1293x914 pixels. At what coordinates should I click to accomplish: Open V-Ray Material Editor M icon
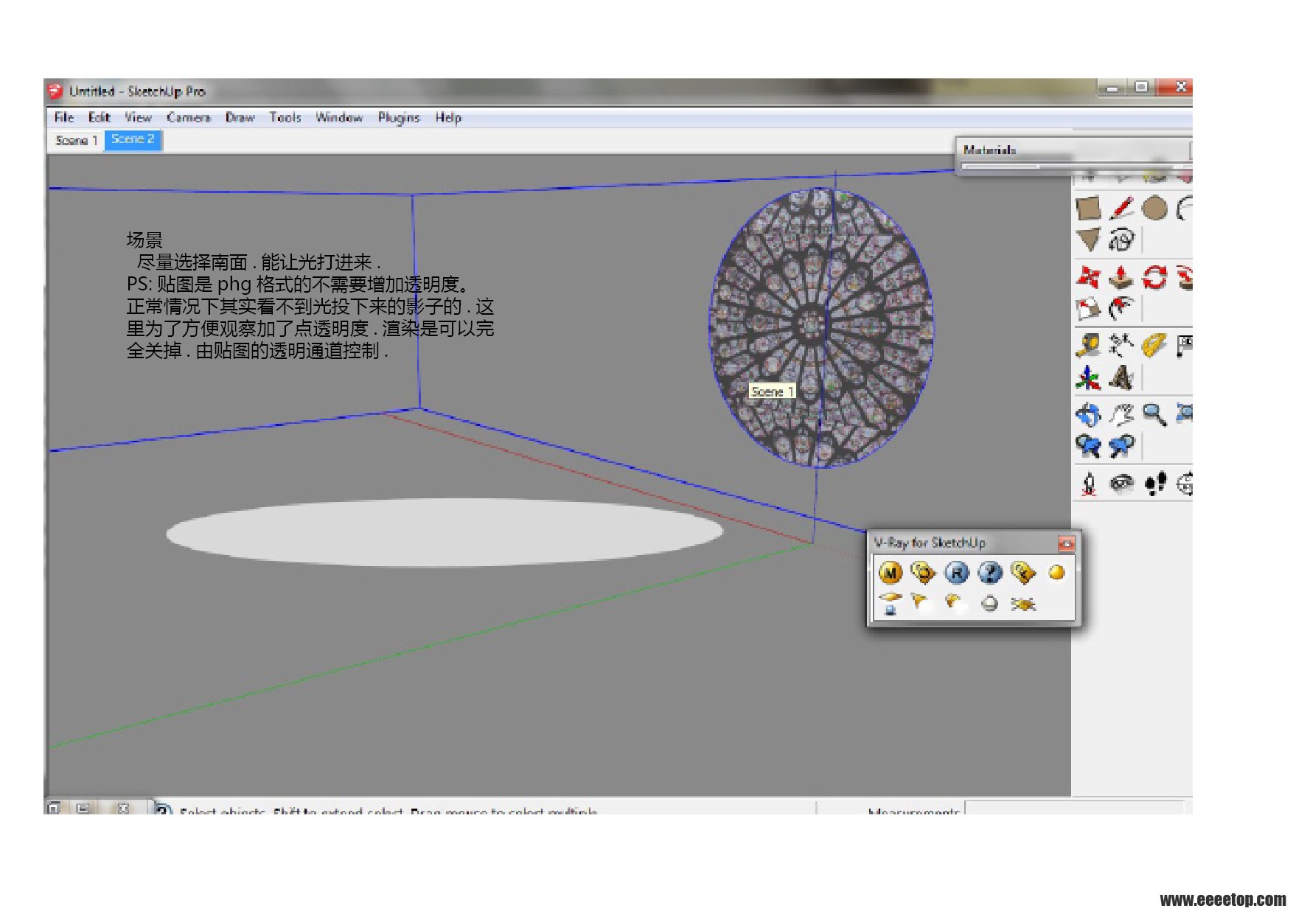(891, 573)
